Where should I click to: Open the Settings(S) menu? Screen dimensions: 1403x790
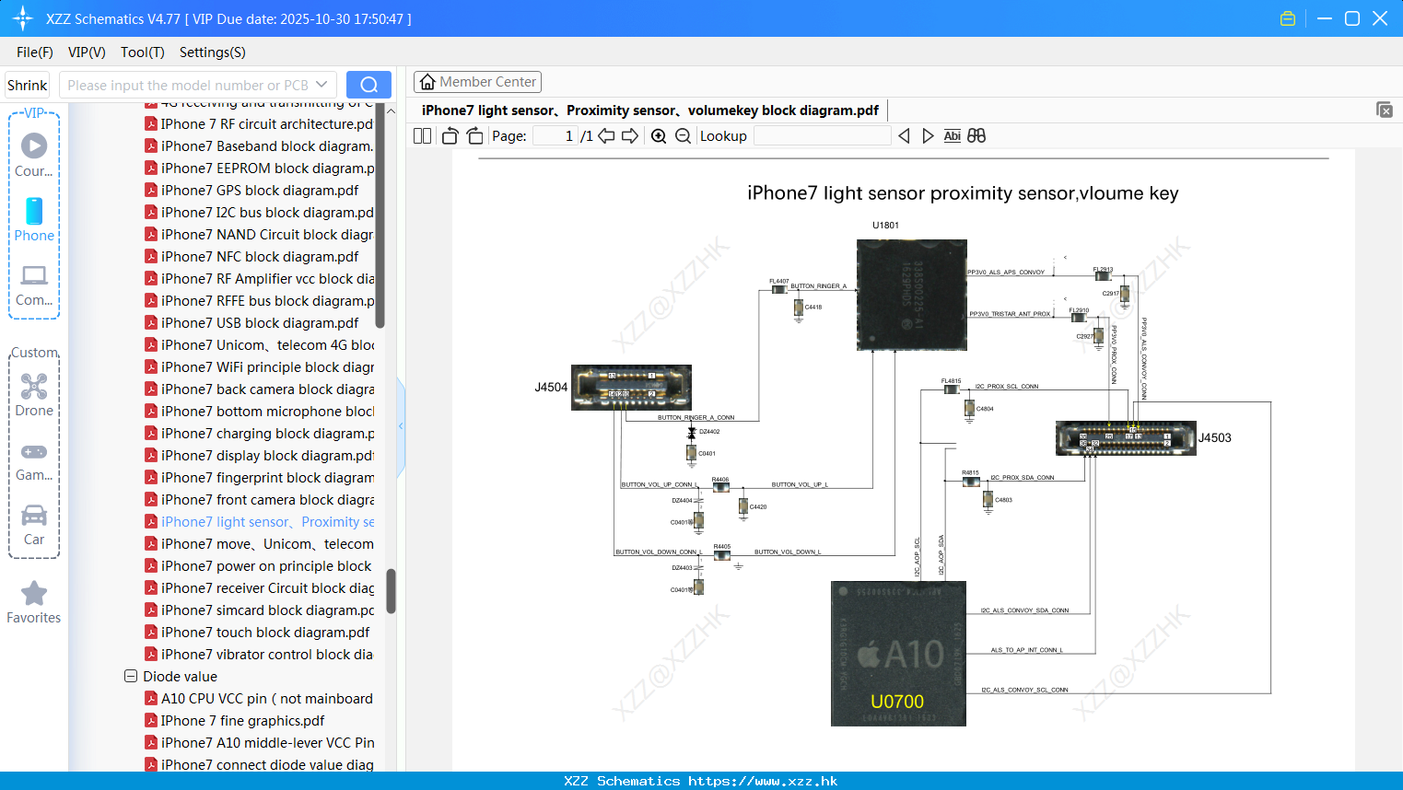click(213, 52)
